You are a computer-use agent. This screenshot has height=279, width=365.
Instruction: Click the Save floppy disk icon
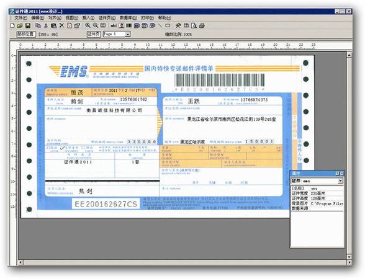point(28,25)
